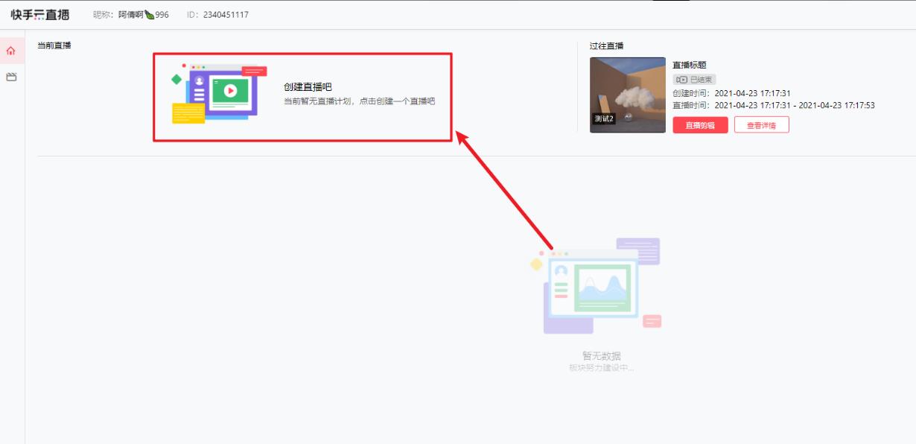Open the home icon in sidebar

[x=10, y=51]
